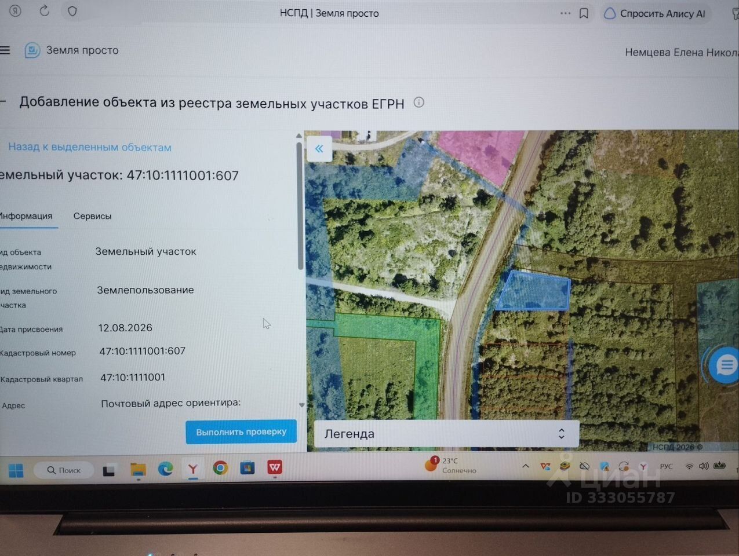Open the site protection shield icon
The width and height of the screenshot is (739, 556).
click(72, 11)
